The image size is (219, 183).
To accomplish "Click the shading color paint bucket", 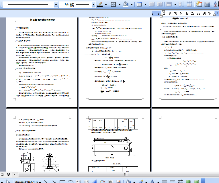I will click(126, 5).
